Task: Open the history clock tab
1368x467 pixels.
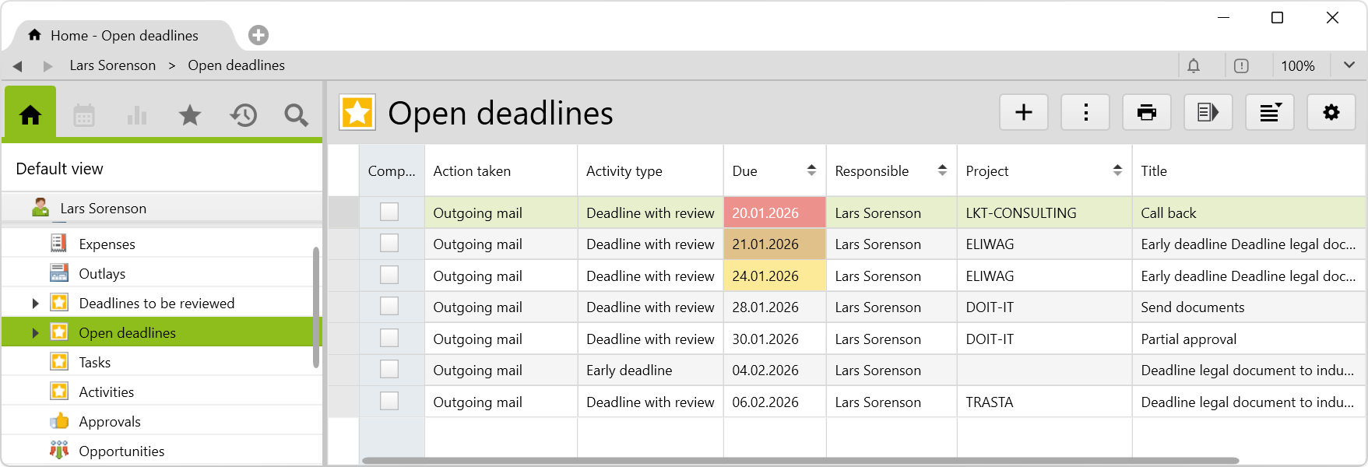Action: [x=244, y=116]
